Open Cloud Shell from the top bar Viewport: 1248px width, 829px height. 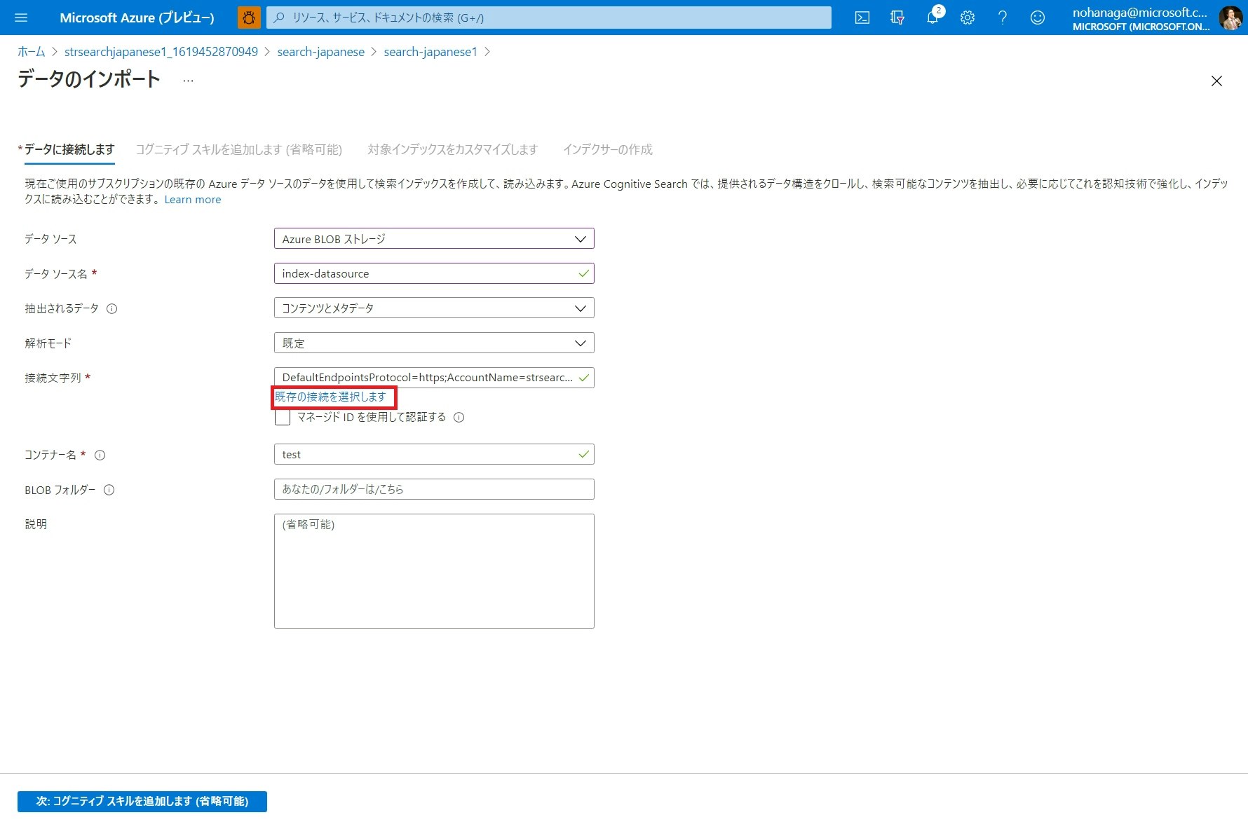(x=862, y=18)
